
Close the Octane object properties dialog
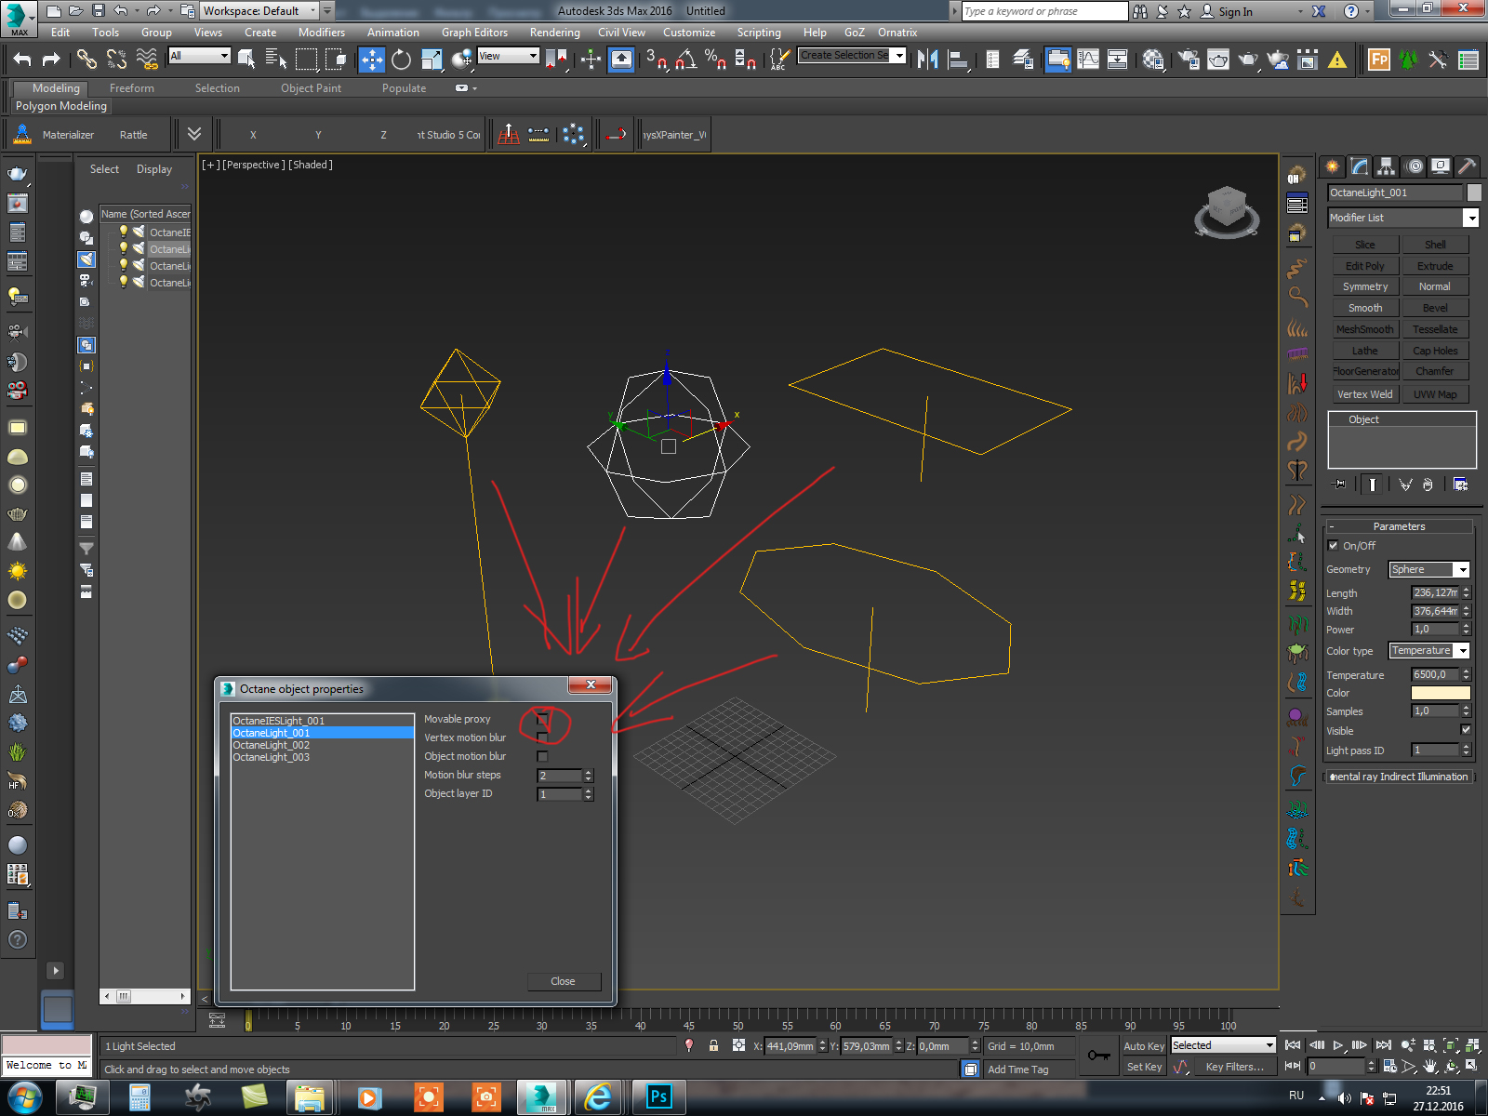click(591, 685)
